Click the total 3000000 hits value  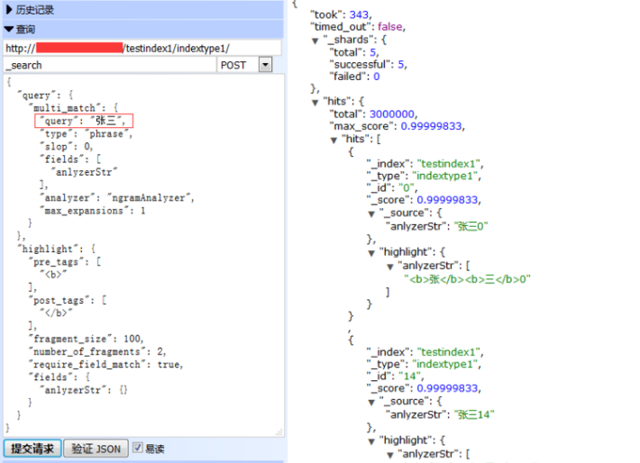tap(392, 114)
